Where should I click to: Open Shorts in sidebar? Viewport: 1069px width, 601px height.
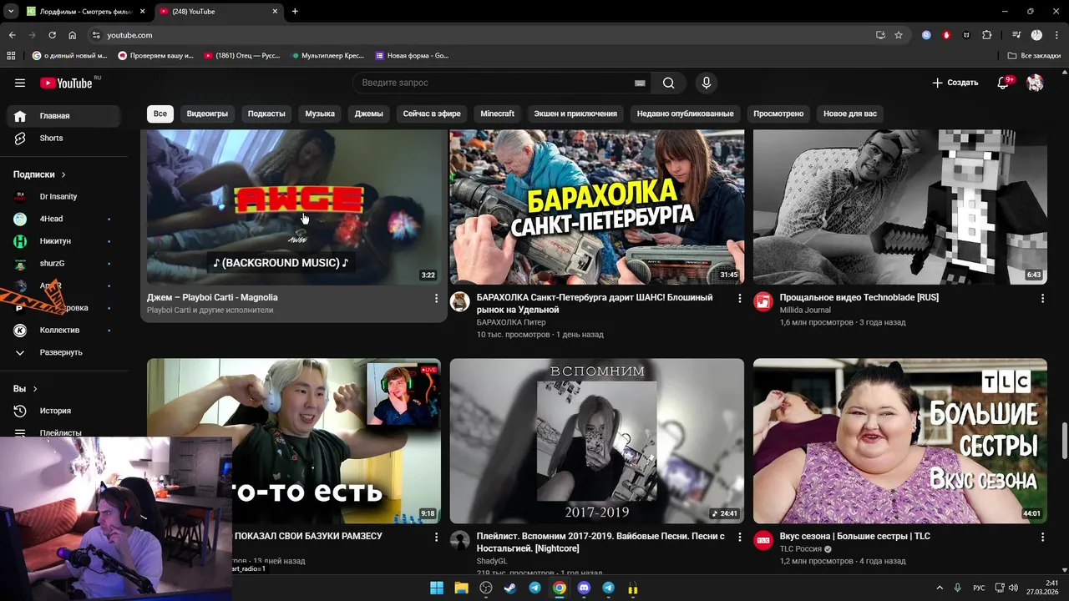tap(63, 138)
